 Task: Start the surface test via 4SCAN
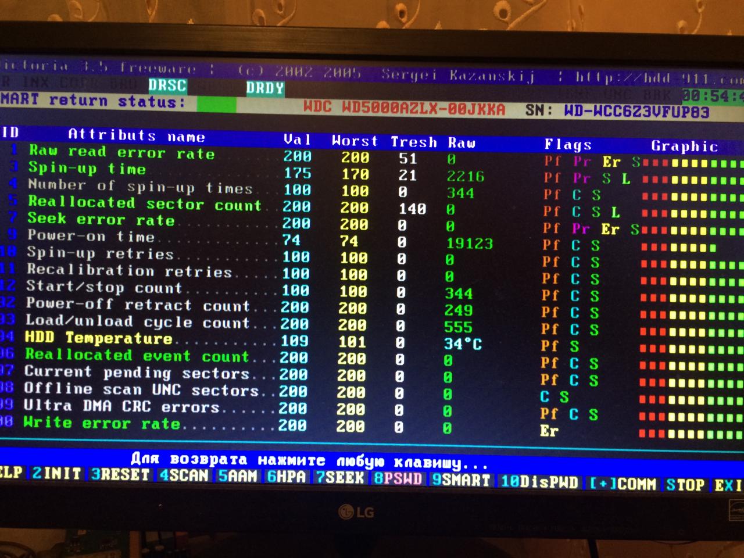(184, 475)
